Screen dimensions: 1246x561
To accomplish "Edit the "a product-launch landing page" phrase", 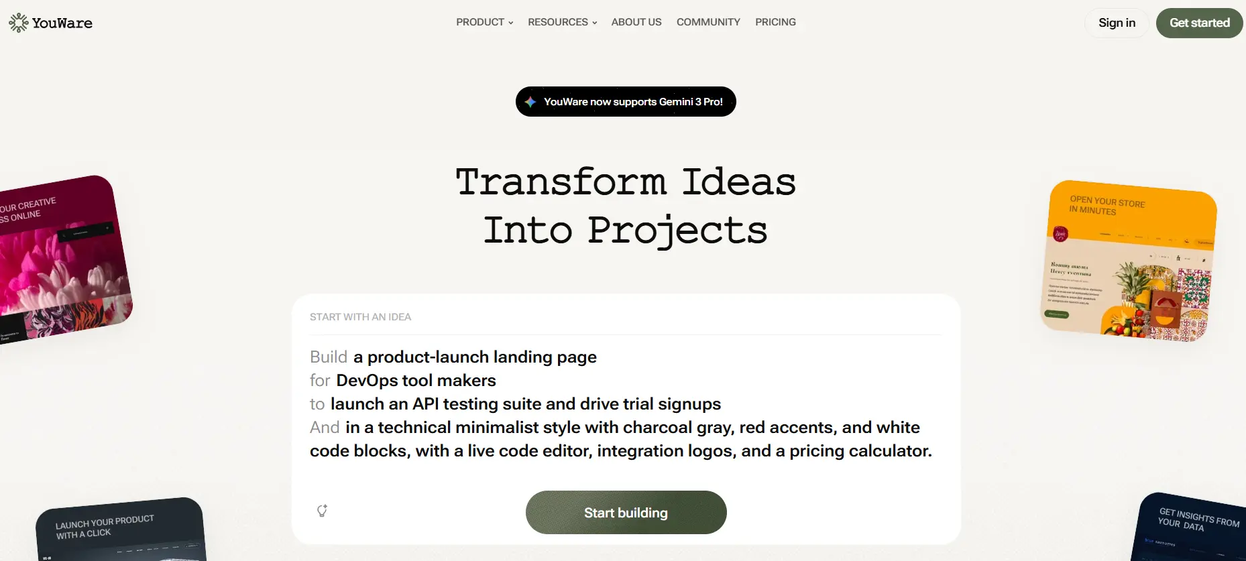I will (x=475, y=357).
